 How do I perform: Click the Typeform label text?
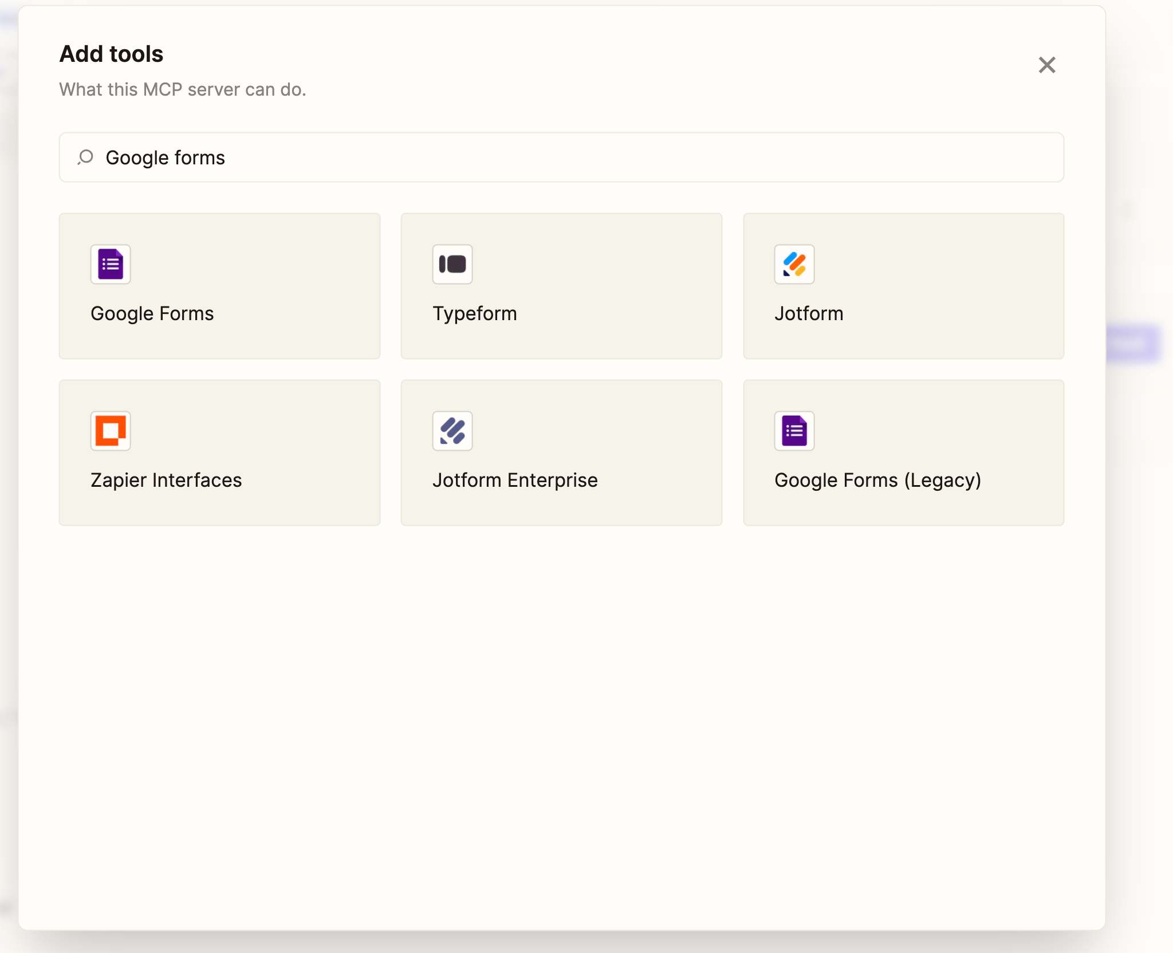(475, 314)
